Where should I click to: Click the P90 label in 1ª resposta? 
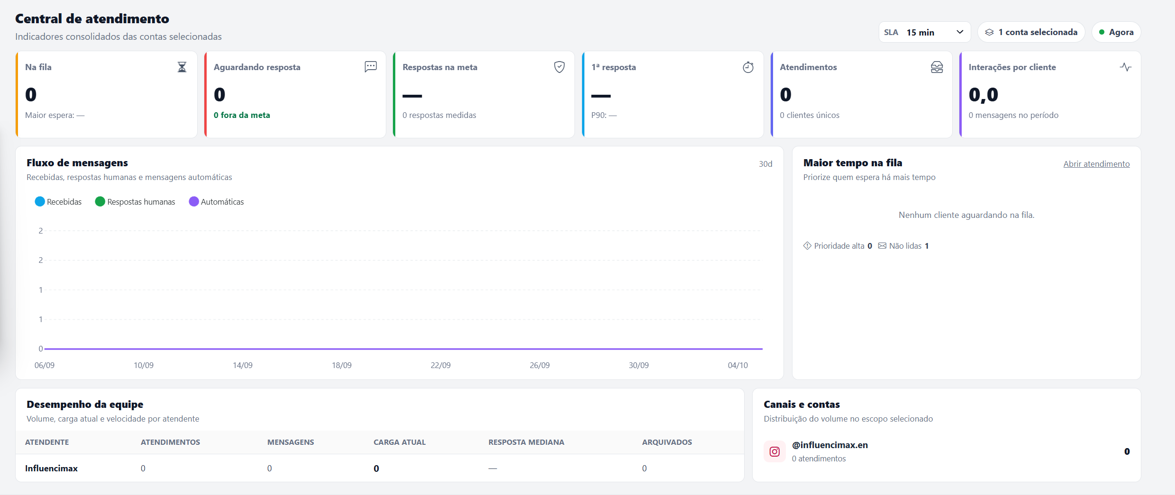point(604,115)
